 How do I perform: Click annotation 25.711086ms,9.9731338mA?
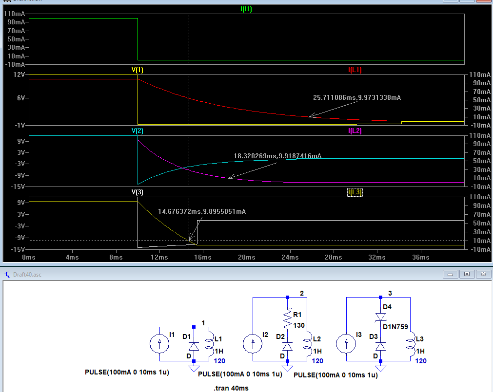(x=357, y=97)
